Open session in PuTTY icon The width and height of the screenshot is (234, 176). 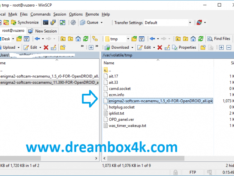pos(53,22)
